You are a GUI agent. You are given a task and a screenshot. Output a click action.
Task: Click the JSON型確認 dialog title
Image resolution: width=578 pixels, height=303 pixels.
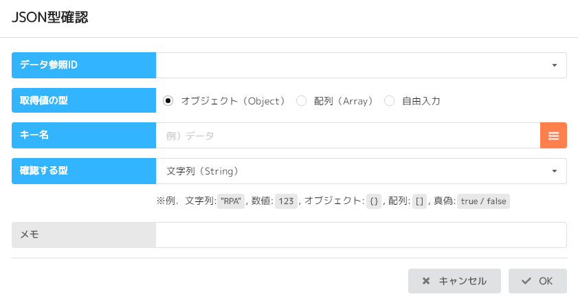click(50, 19)
